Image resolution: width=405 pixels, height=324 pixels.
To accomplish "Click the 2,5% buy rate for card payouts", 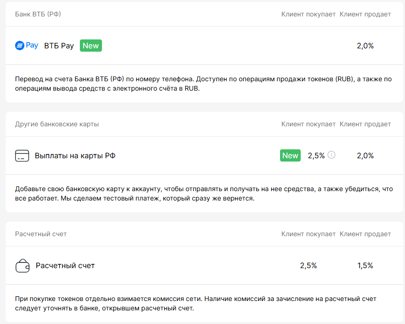I will (316, 156).
